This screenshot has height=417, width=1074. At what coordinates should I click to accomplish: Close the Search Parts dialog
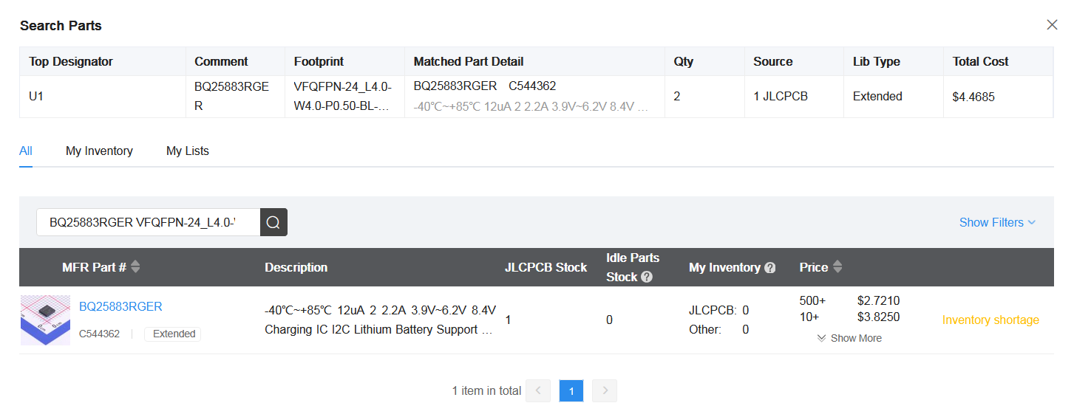[1052, 25]
